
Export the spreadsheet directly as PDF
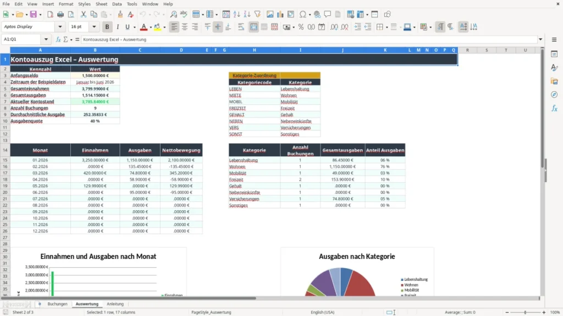pyautogui.click(x=50, y=14)
